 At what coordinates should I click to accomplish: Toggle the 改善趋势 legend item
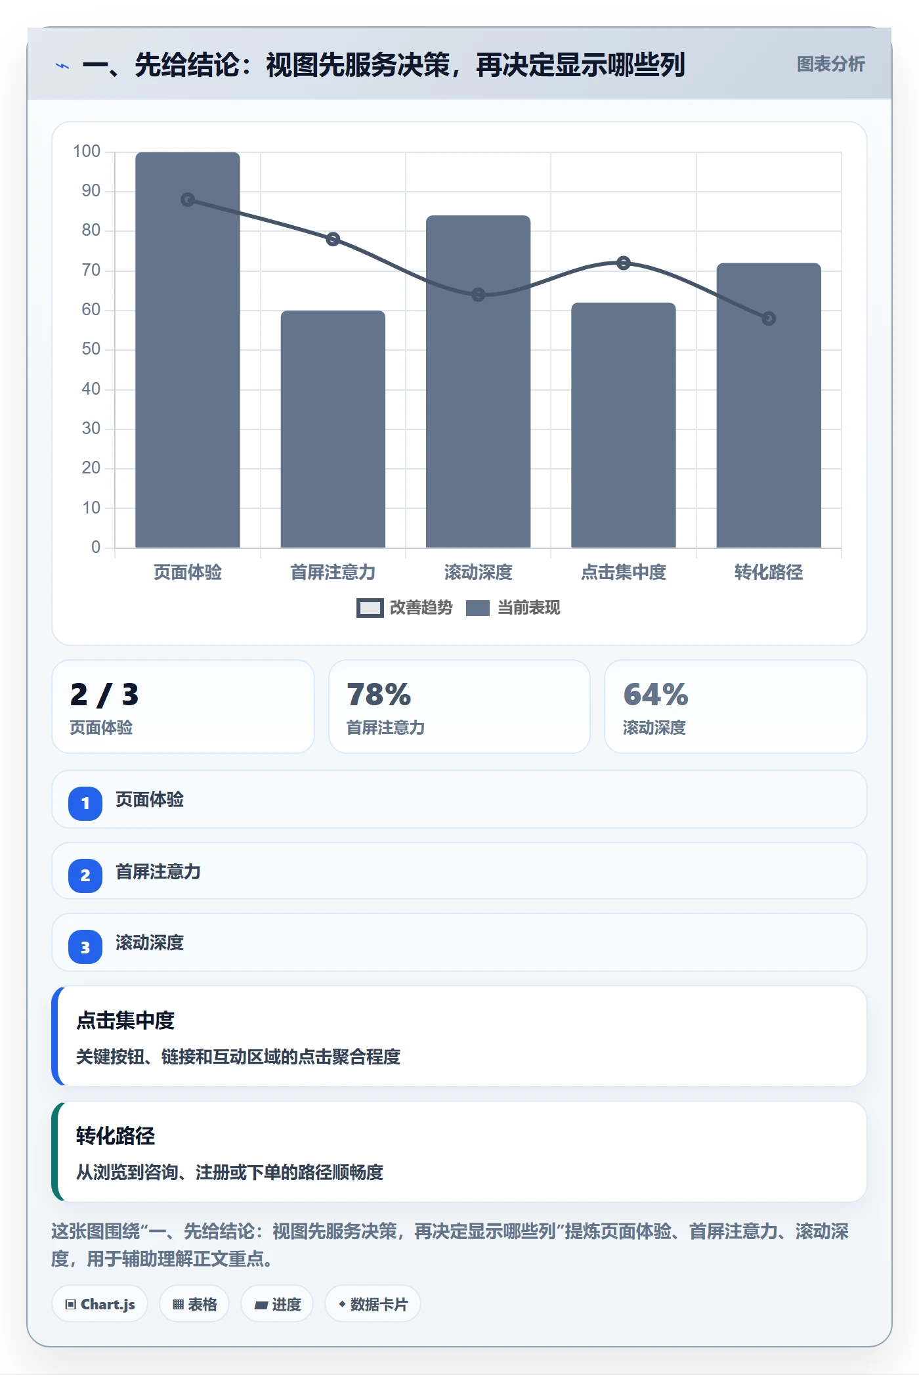404,608
